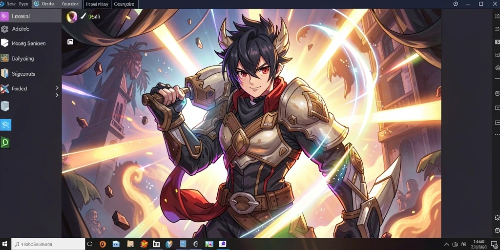Open the Coampim tab

point(124,4)
